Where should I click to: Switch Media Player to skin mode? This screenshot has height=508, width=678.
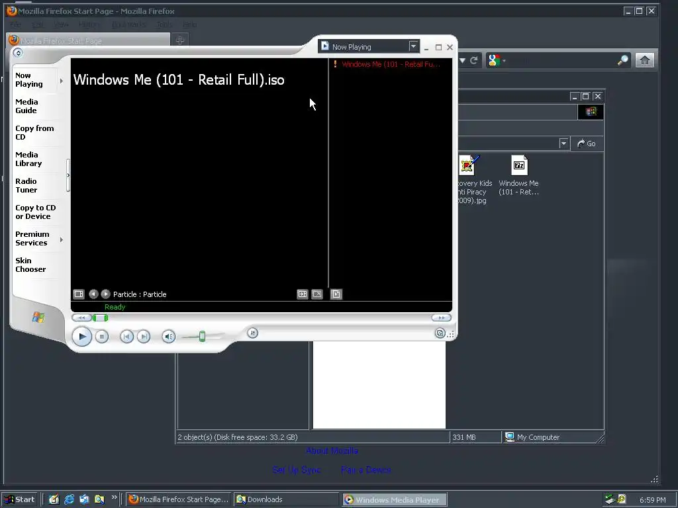[x=440, y=333]
